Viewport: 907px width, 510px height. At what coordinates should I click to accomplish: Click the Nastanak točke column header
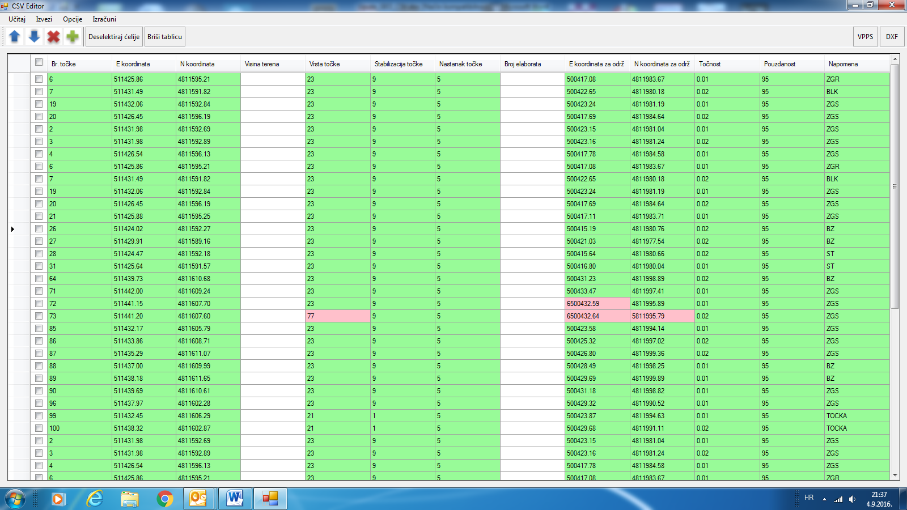point(468,64)
